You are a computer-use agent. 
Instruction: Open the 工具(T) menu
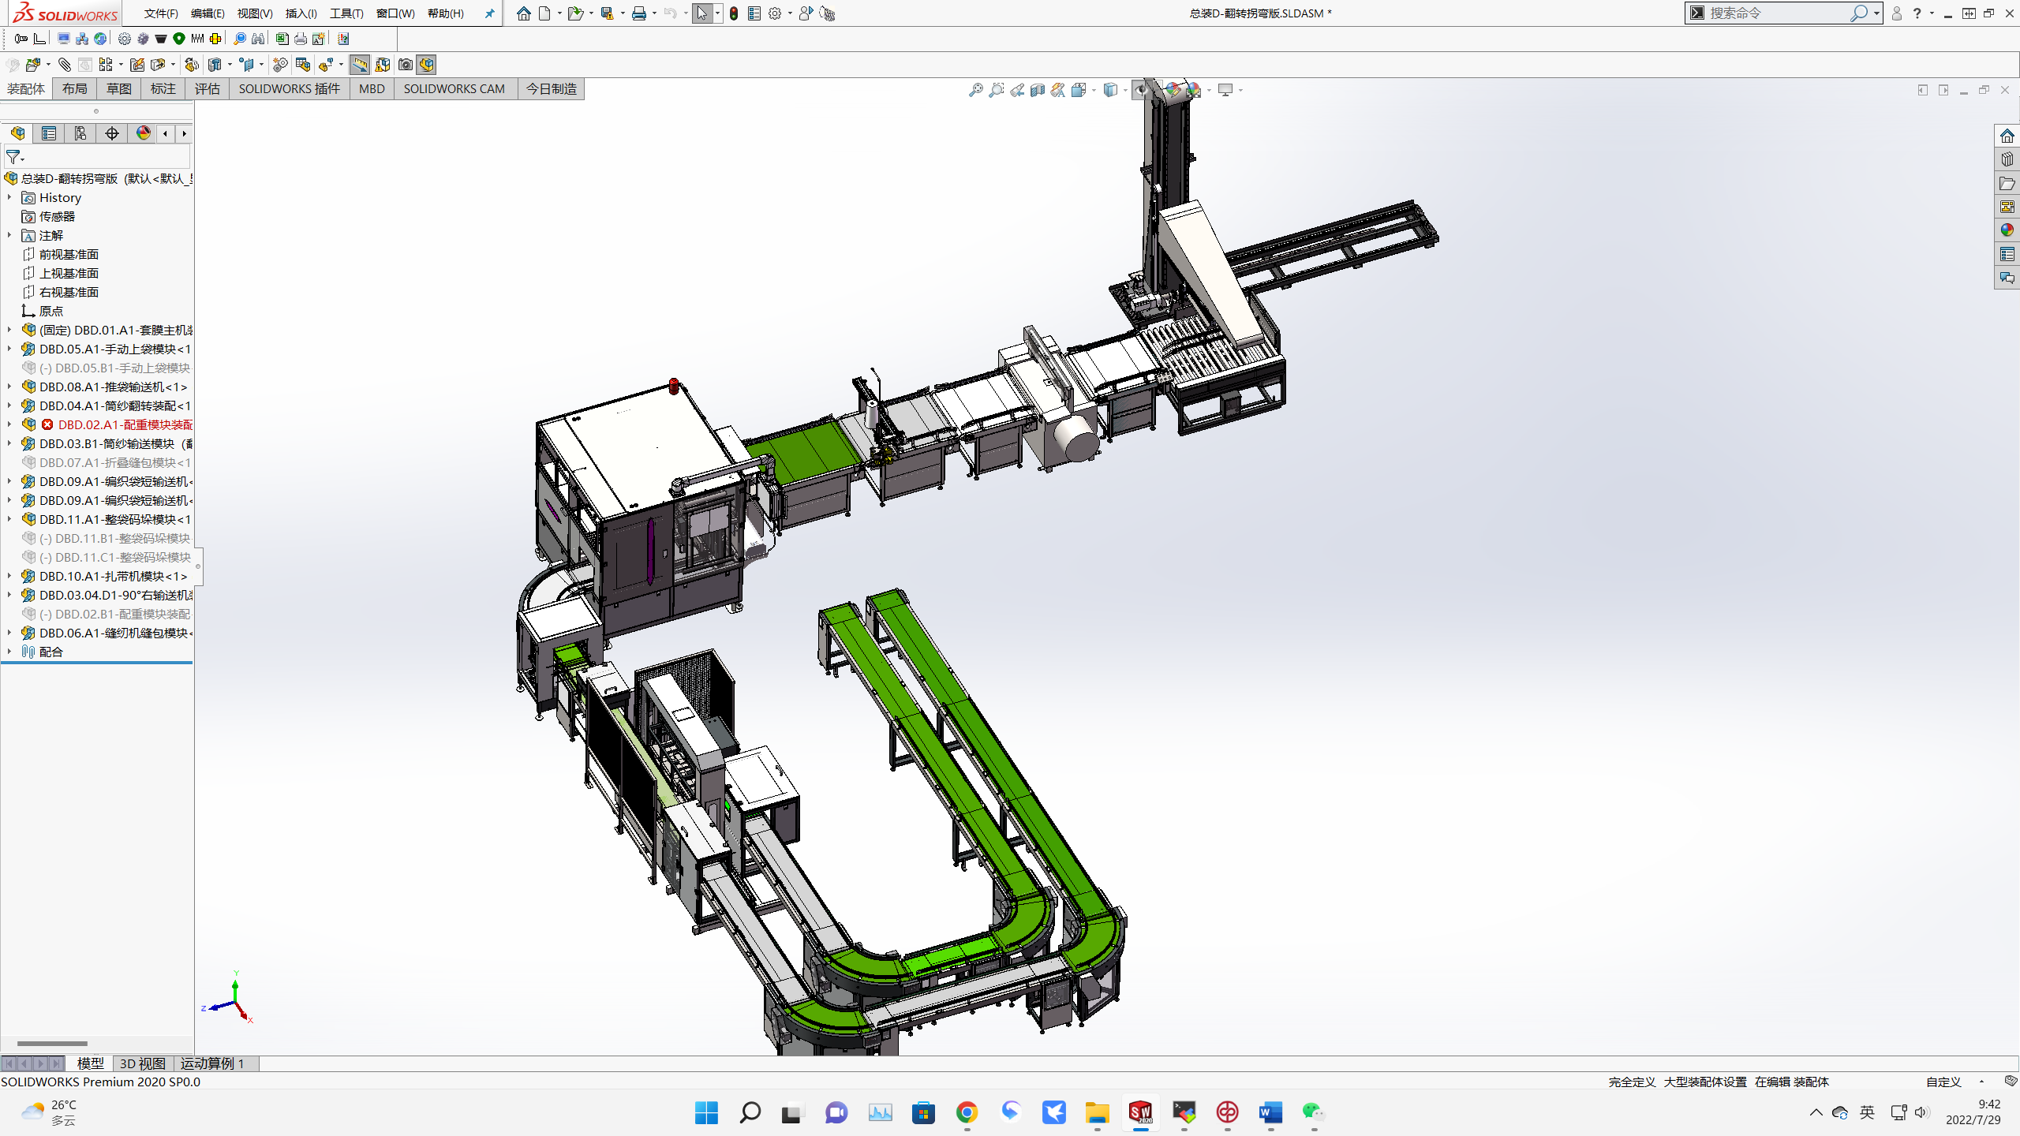346,13
